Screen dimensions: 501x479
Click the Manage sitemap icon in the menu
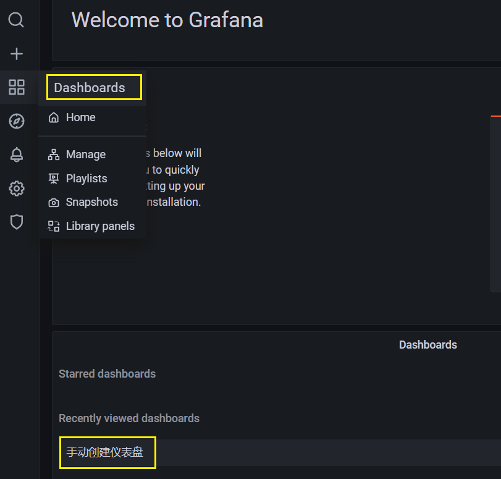coord(53,155)
